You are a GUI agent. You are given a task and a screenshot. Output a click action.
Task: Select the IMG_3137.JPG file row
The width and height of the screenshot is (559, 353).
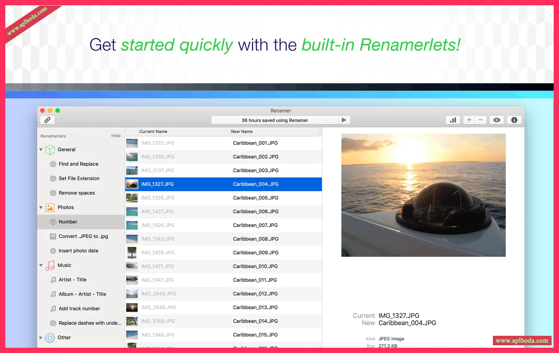click(x=224, y=170)
